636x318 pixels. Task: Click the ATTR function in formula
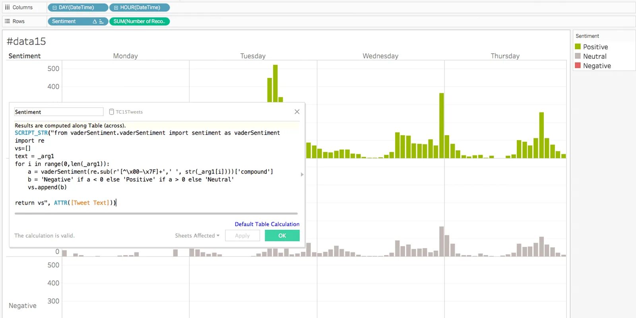pyautogui.click(x=61, y=203)
